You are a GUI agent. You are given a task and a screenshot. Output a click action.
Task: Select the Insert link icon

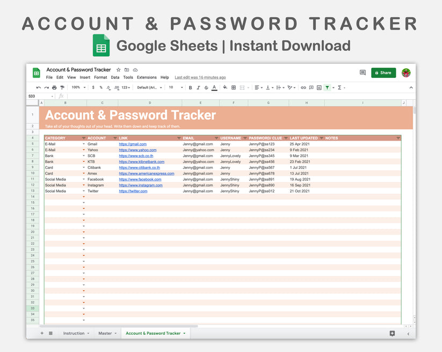[x=303, y=87]
